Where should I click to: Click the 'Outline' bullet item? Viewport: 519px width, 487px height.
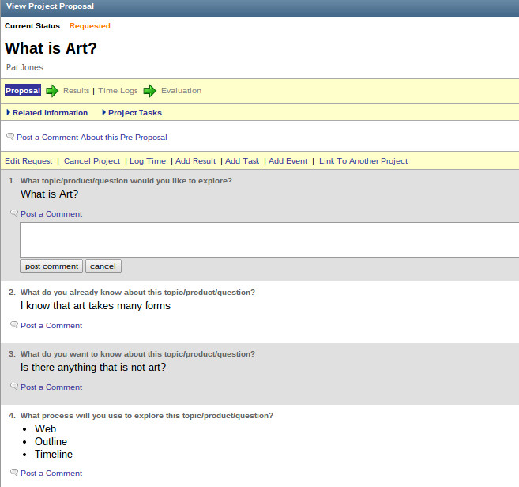click(51, 442)
